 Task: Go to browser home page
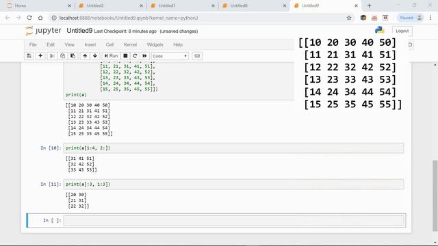point(40,18)
